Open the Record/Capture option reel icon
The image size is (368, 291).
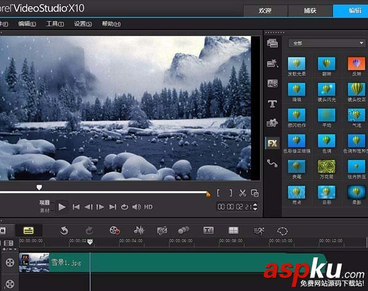[x=115, y=230]
